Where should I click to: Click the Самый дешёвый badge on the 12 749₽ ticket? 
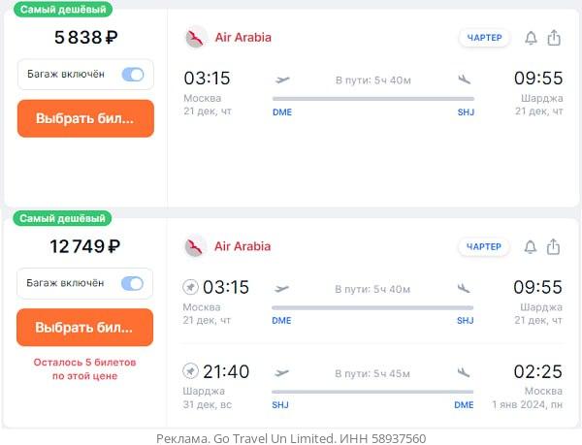click(62, 218)
